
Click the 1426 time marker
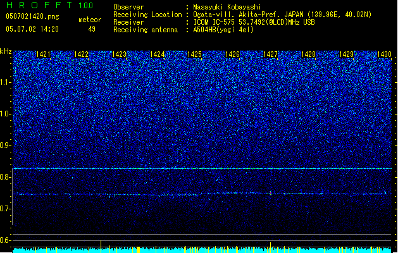pyautogui.click(x=232, y=54)
